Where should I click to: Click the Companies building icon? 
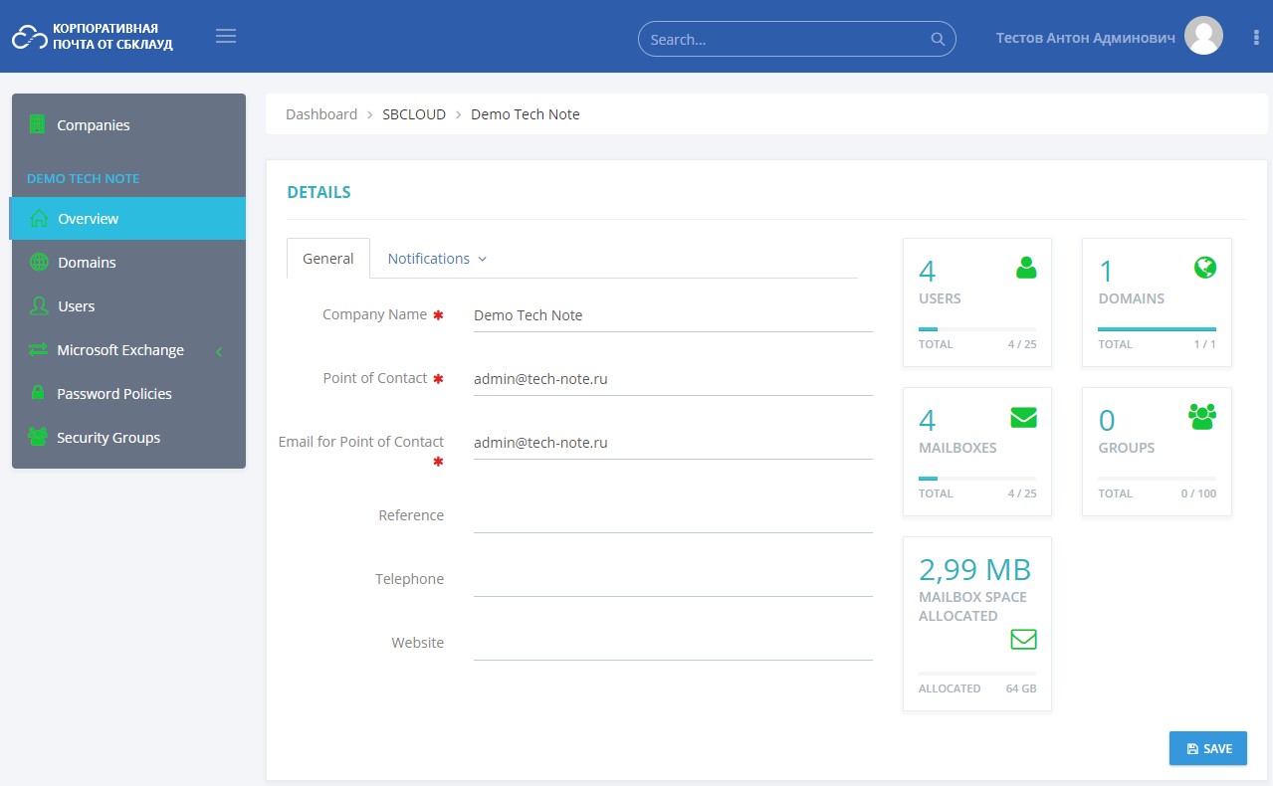(38, 124)
